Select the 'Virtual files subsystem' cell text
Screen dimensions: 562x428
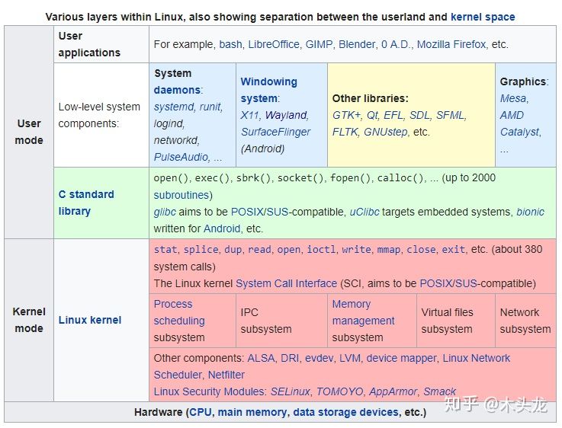coord(447,321)
